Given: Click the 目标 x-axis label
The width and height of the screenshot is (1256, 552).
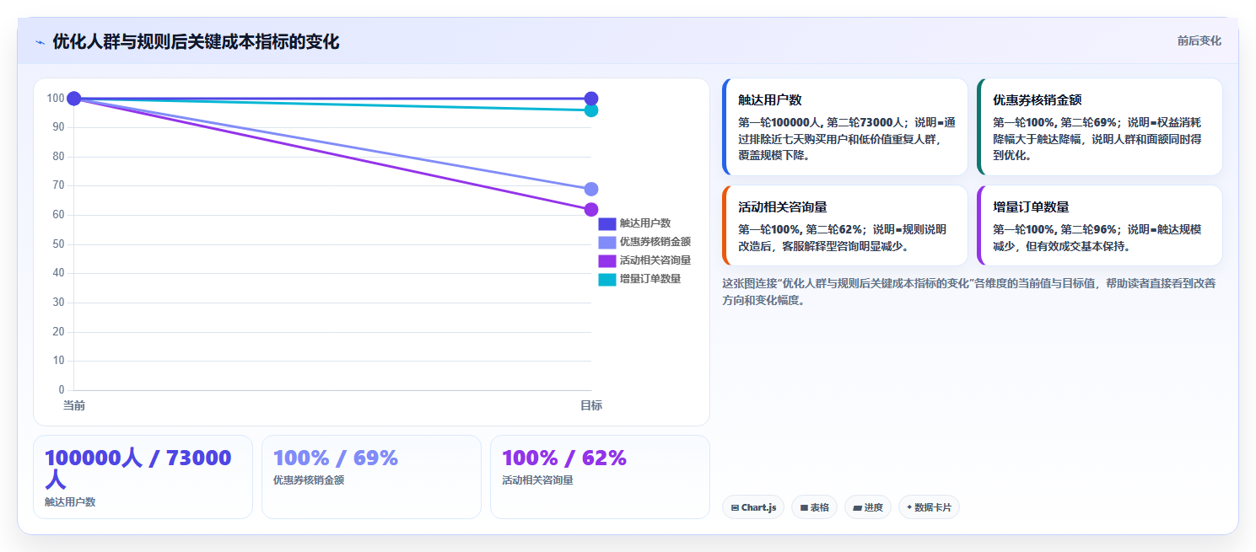Looking at the screenshot, I should 591,406.
